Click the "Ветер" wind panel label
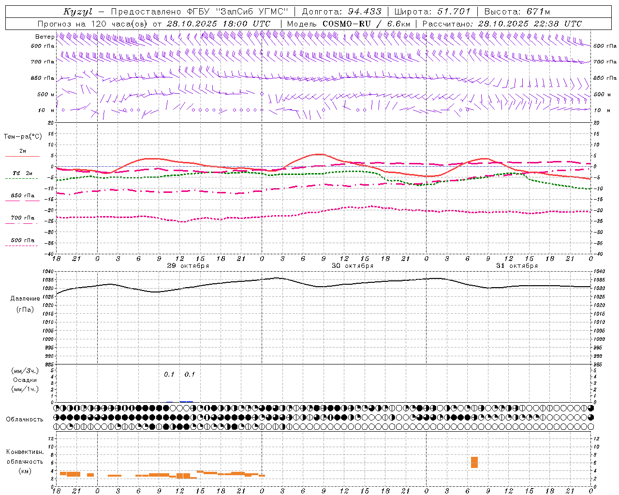 [44, 37]
